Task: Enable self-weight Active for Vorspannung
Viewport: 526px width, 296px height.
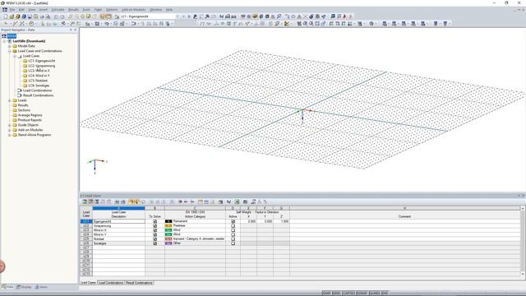Action: [x=233, y=226]
